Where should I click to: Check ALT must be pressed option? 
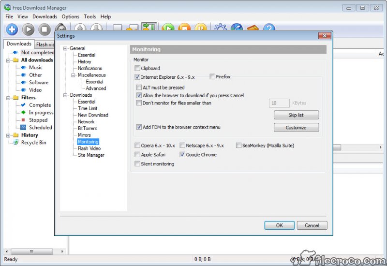139,88
